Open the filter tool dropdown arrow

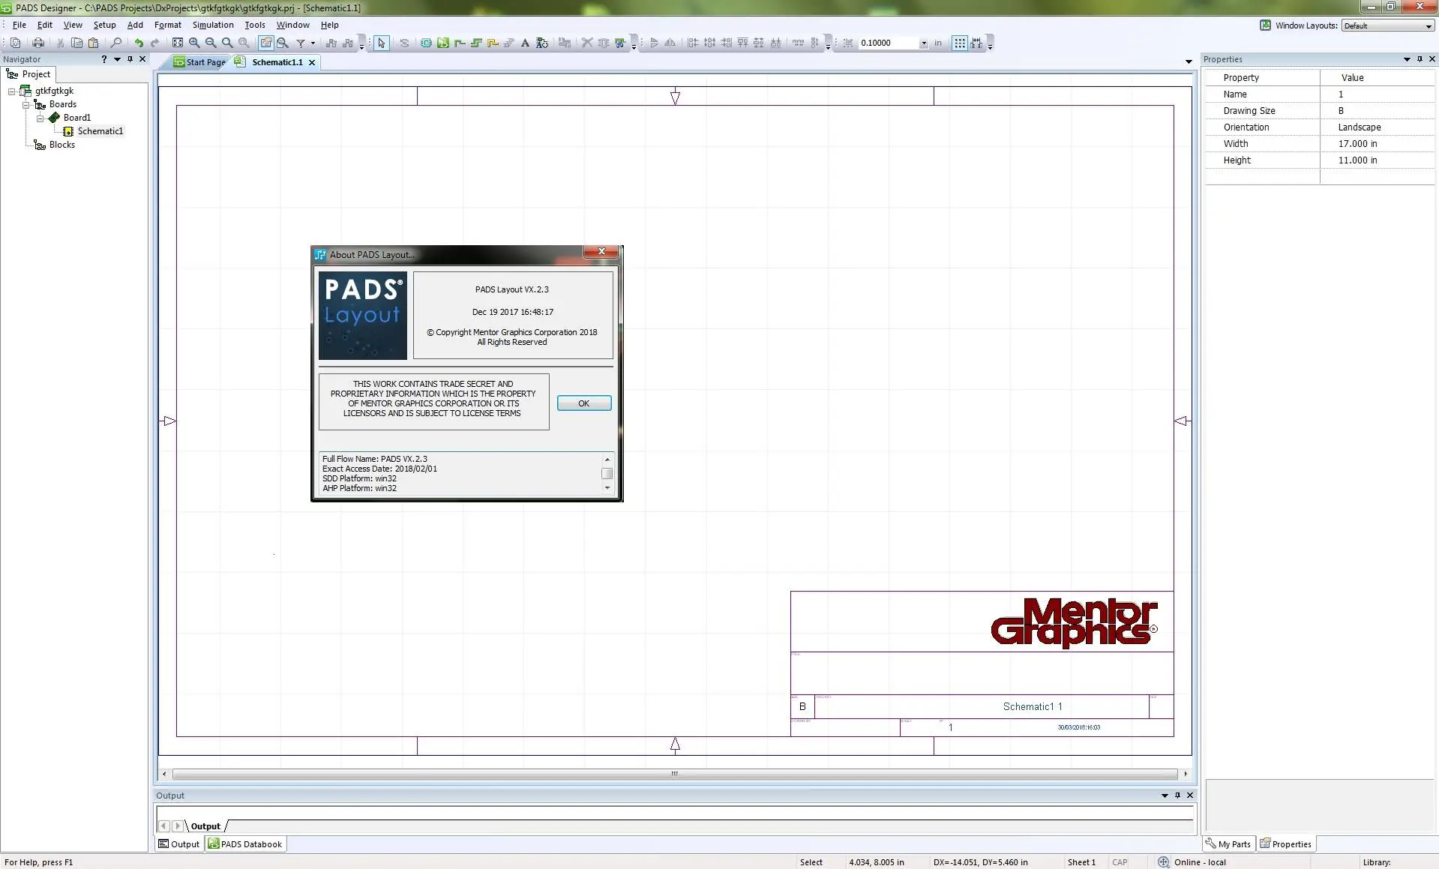[x=313, y=43]
